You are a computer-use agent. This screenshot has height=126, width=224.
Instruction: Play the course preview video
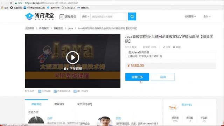click(x=73, y=57)
